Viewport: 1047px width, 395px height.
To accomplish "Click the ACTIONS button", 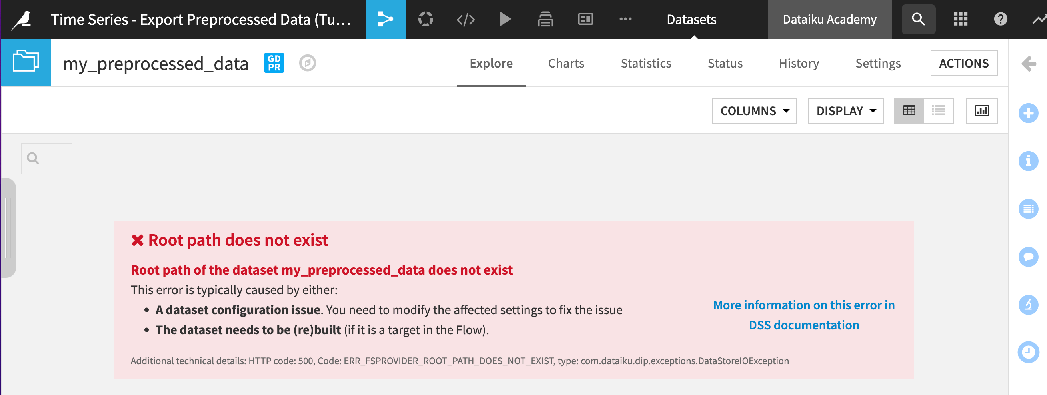I will click(964, 63).
